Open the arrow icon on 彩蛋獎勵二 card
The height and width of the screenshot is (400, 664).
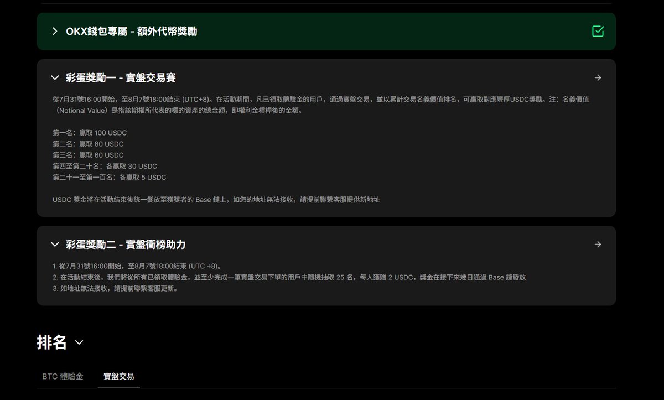(598, 245)
